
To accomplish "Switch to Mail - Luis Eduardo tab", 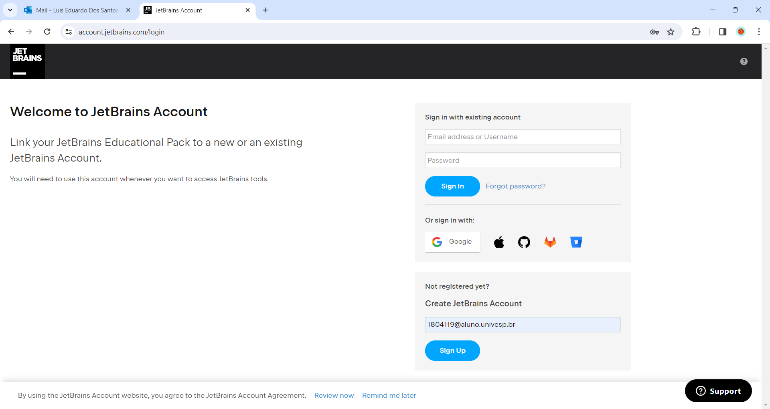I will click(x=77, y=10).
